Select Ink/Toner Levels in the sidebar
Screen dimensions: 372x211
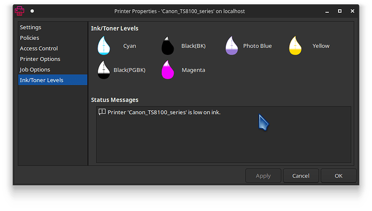(x=53, y=80)
